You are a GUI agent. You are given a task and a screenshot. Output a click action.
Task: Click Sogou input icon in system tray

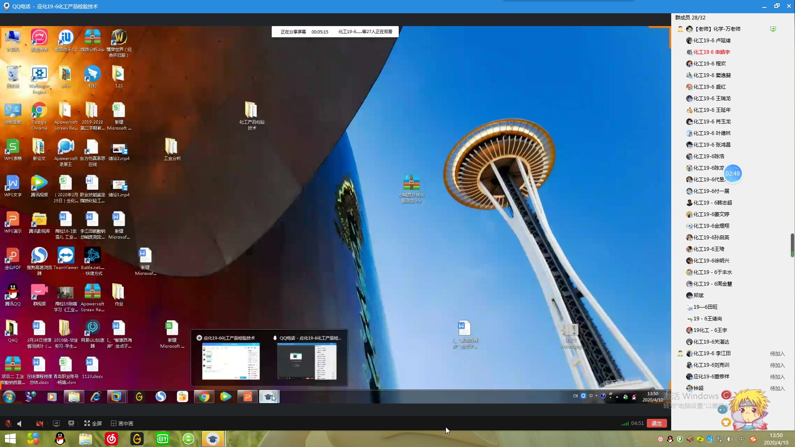[753, 439]
